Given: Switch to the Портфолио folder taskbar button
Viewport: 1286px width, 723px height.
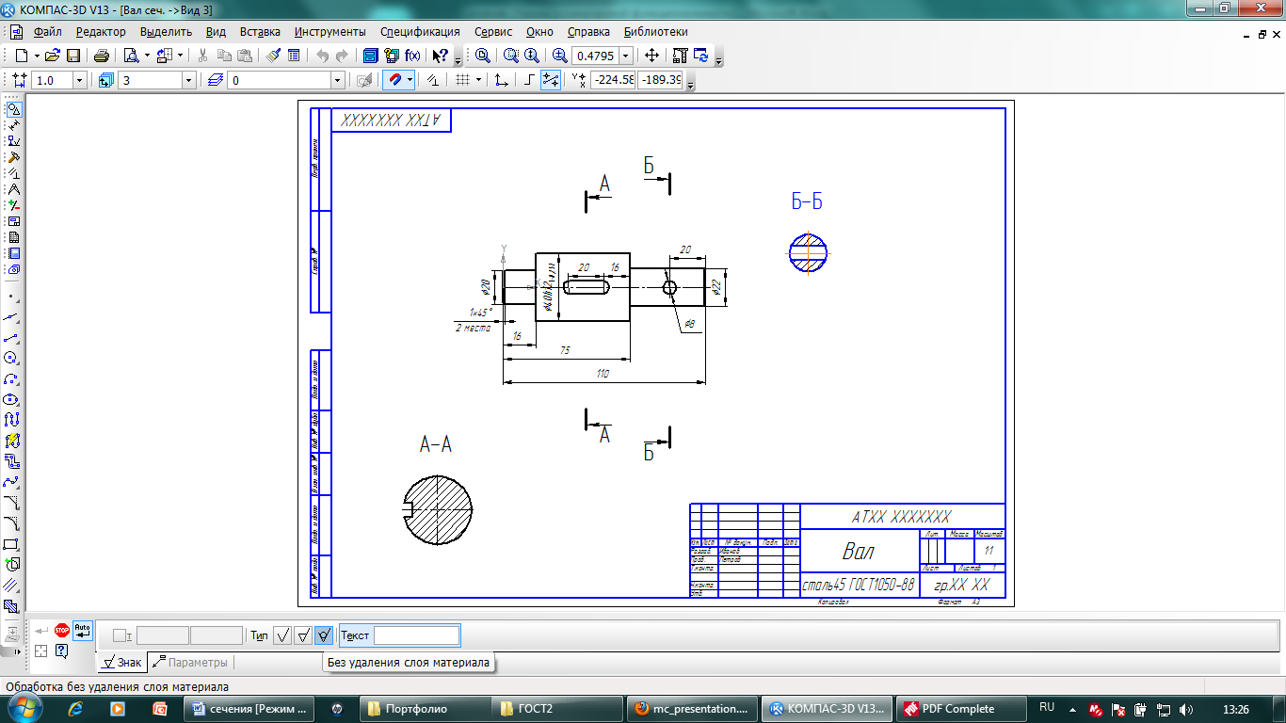Looking at the screenshot, I should coord(425,709).
